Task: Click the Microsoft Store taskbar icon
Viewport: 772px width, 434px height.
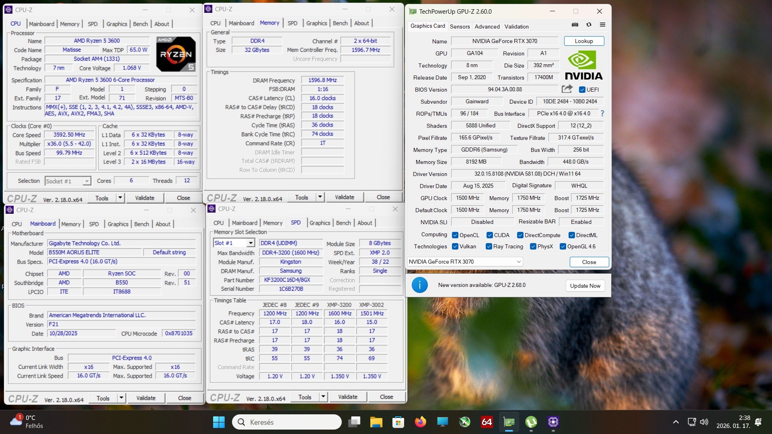Action: pyautogui.click(x=398, y=422)
